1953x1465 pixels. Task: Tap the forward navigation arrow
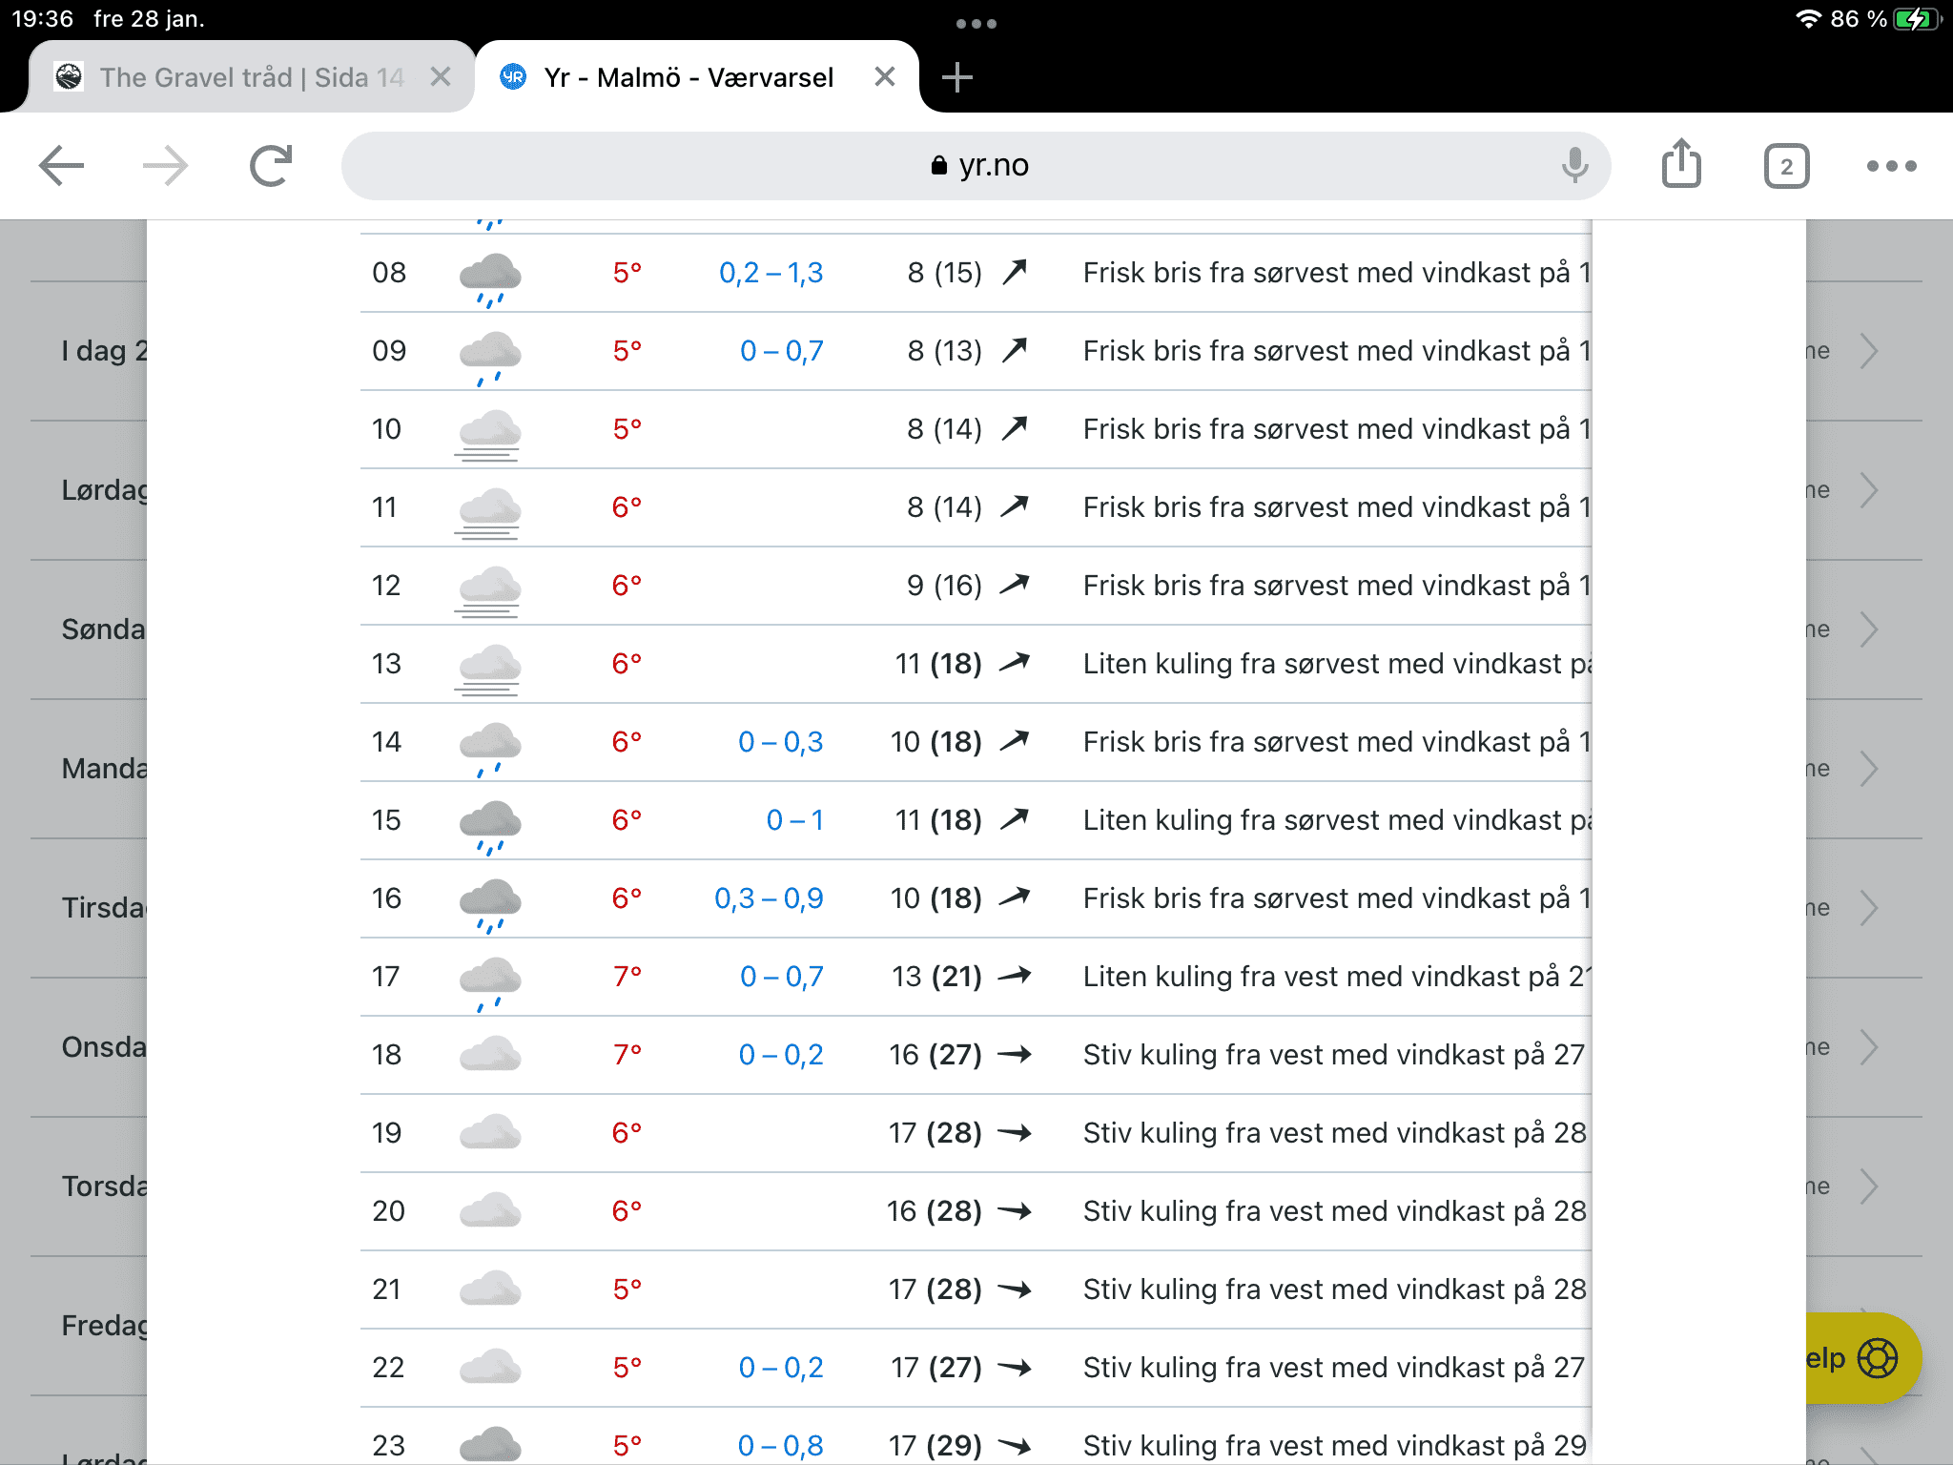(166, 166)
